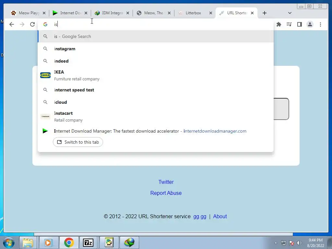The image size is (332, 249).
Task: Show hidden system tray icons
Action: pyautogui.click(x=276, y=243)
